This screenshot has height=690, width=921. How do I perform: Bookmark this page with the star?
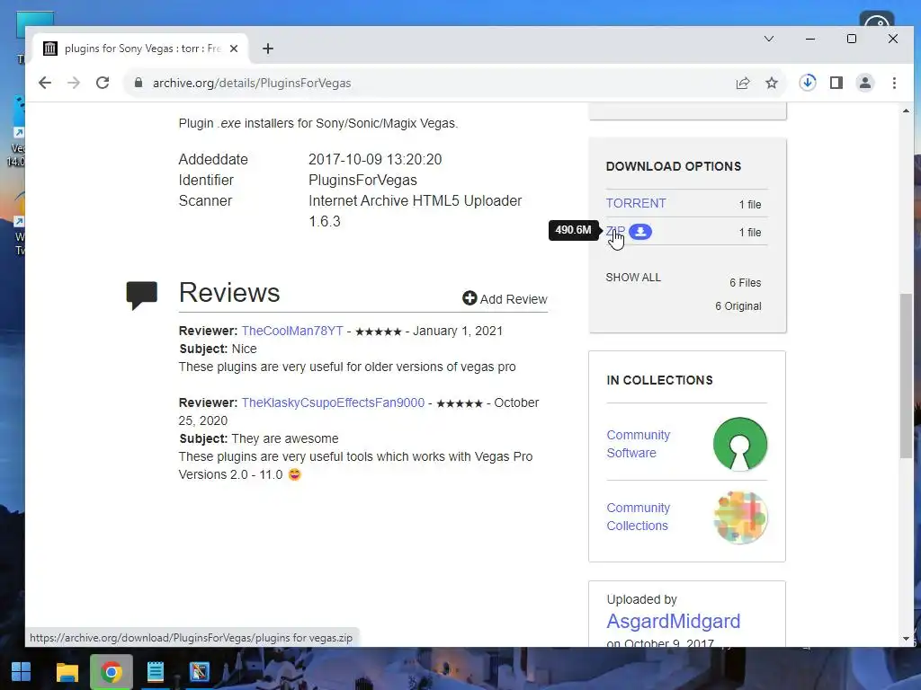[x=772, y=83]
